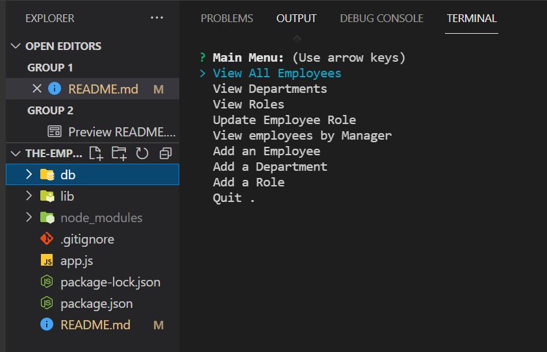Expand the lib folder chevron

[29, 196]
